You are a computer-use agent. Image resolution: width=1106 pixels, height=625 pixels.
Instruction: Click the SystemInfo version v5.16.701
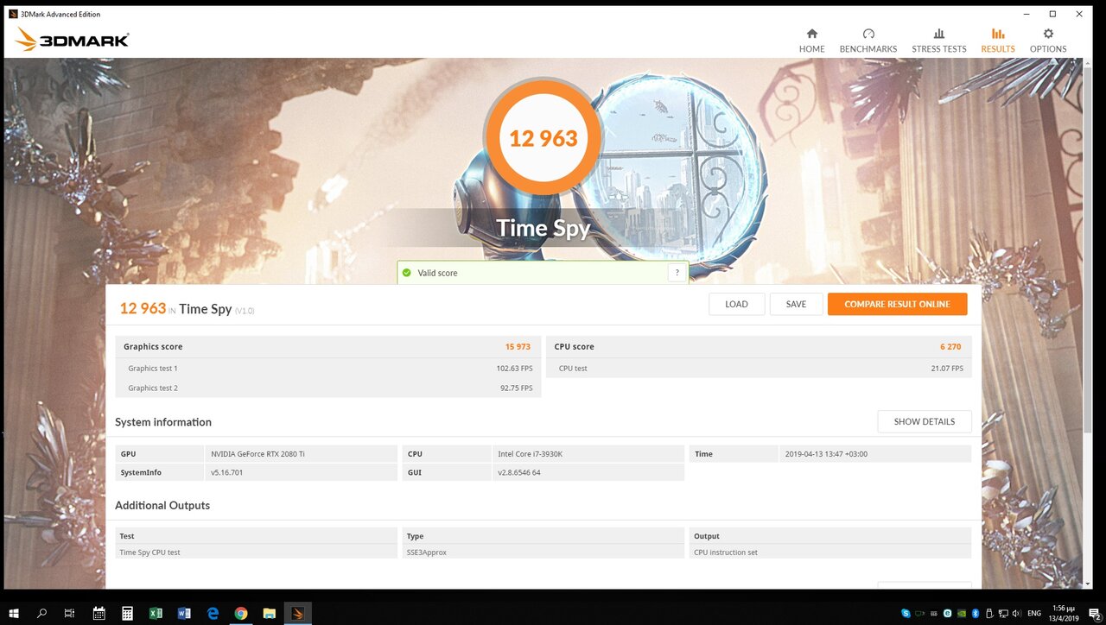[x=226, y=472]
